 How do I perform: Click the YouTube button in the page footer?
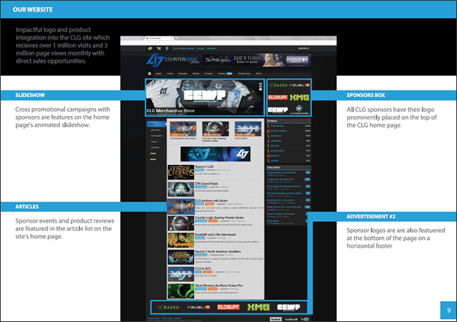(x=305, y=319)
